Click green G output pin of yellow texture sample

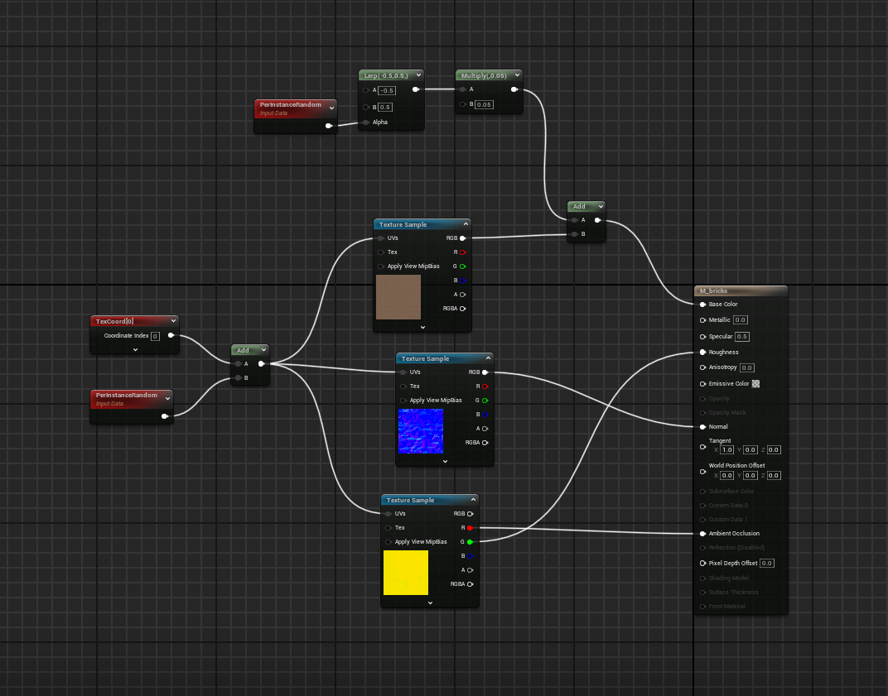point(471,542)
